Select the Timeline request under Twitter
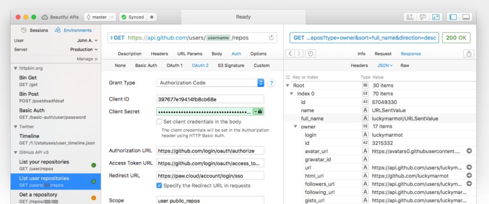The height and width of the screenshot is (204, 489). [x=55, y=139]
